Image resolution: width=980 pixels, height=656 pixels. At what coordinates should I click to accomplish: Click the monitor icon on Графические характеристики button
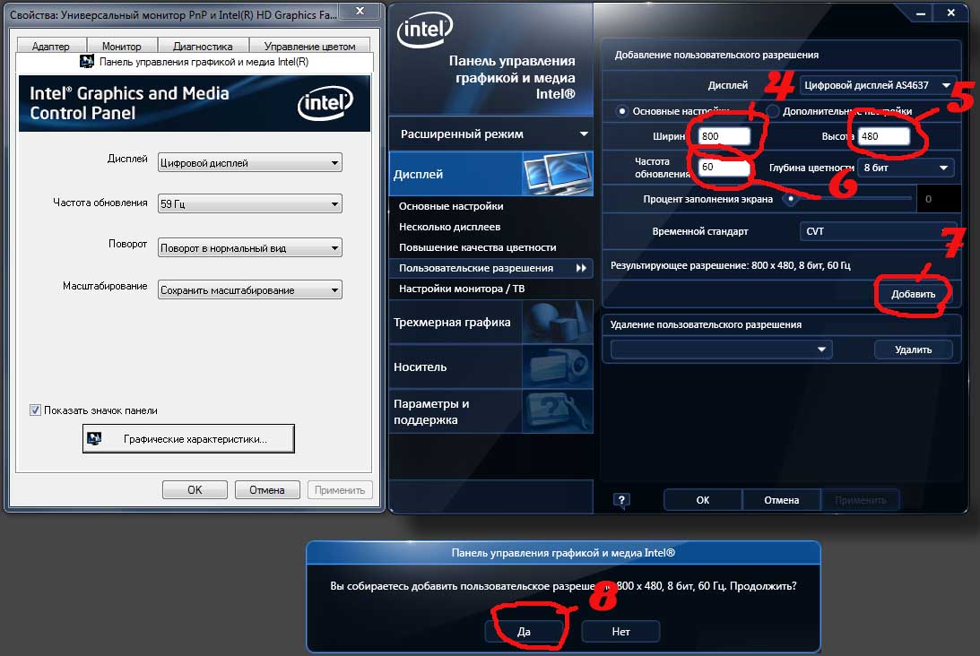coord(92,439)
